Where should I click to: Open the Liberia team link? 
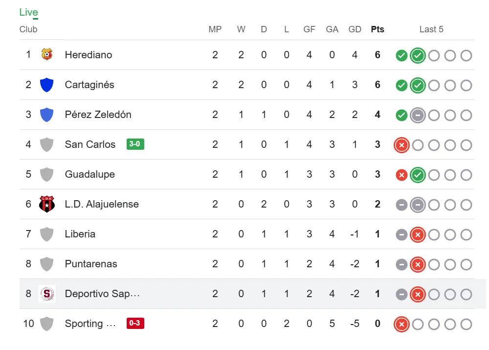[80, 234]
